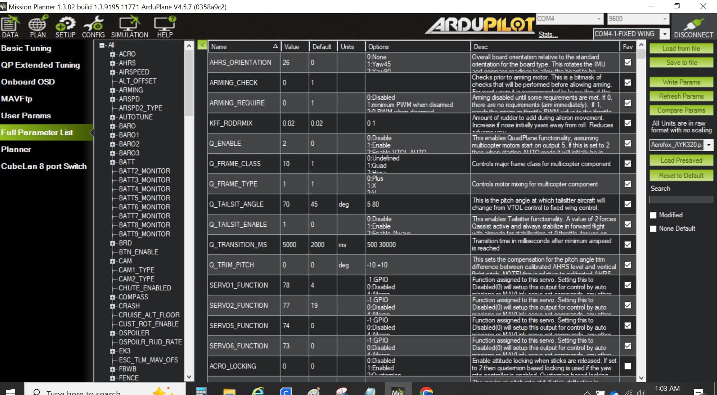This screenshot has height=395, width=717.
Task: Open the 9600 baud rate dropdown
Action: click(664, 19)
